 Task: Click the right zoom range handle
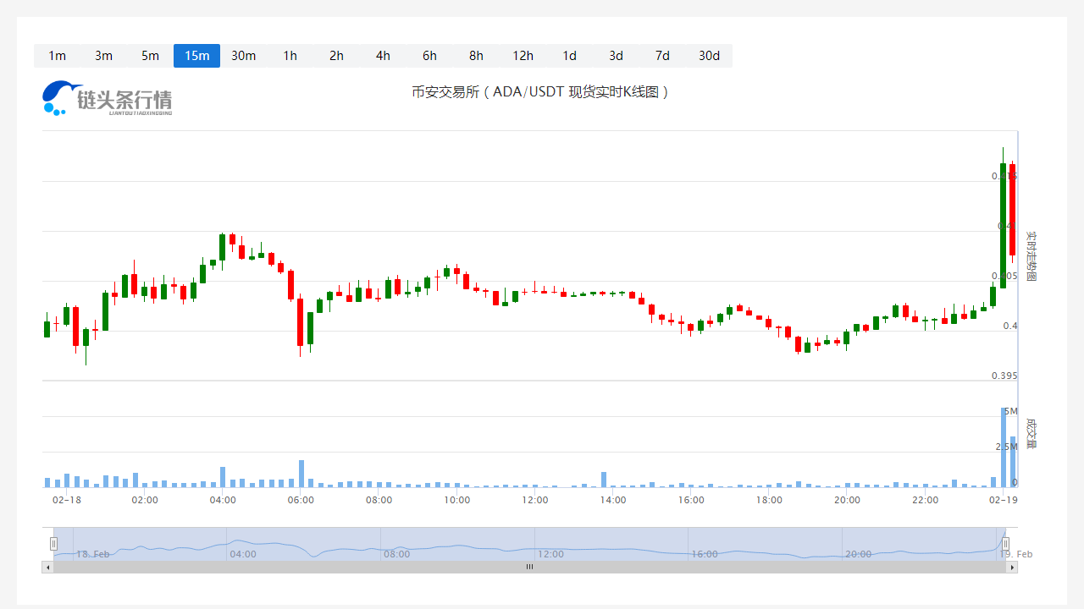point(1005,544)
